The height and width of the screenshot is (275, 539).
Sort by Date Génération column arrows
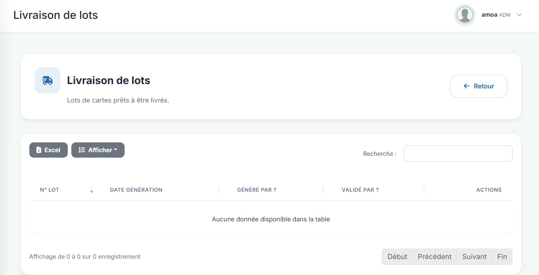click(218, 190)
